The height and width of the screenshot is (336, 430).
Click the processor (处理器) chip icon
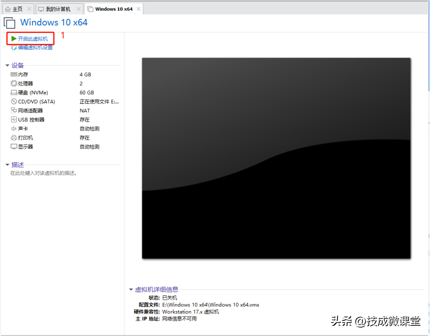14,83
